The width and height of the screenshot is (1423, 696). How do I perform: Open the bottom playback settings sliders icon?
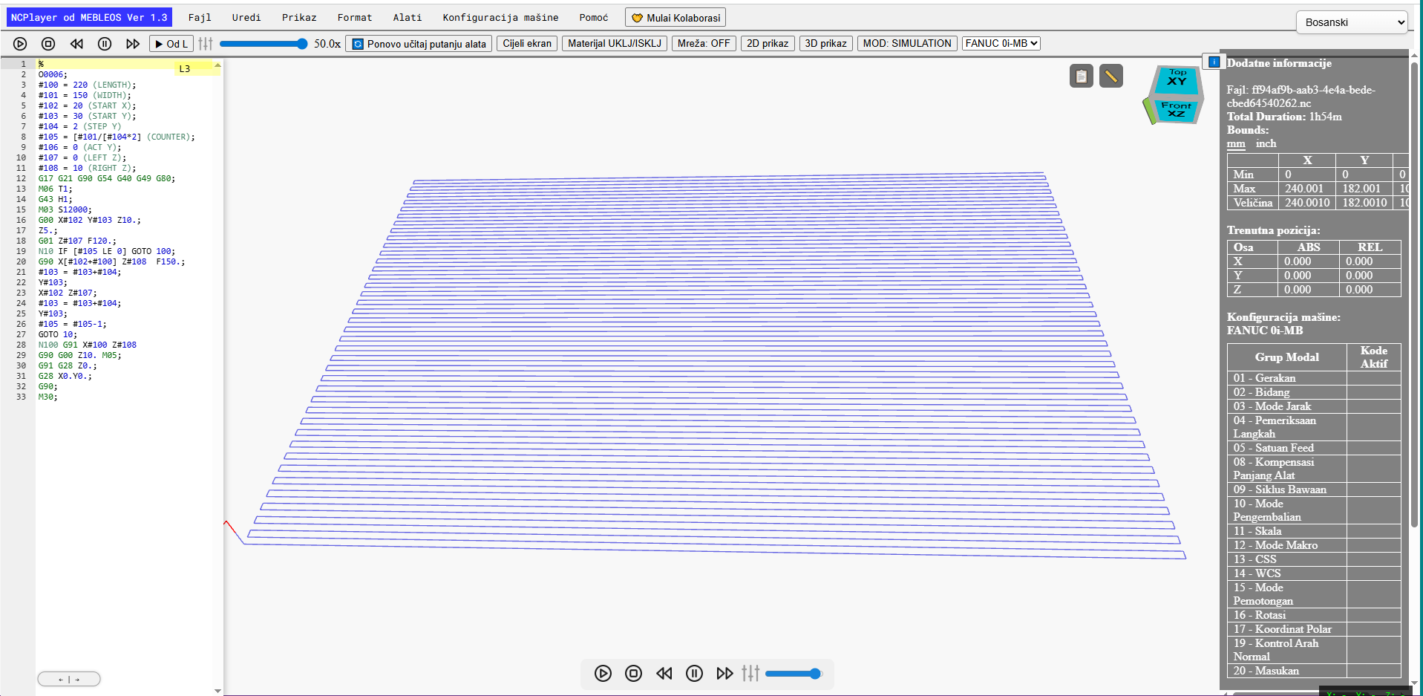click(x=750, y=673)
